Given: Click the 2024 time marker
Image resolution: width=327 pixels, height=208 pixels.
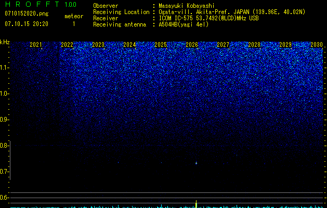Looking at the screenshot, I should (x=129, y=45).
